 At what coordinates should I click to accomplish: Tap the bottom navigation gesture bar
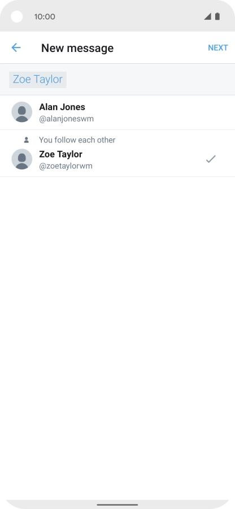click(x=117, y=505)
